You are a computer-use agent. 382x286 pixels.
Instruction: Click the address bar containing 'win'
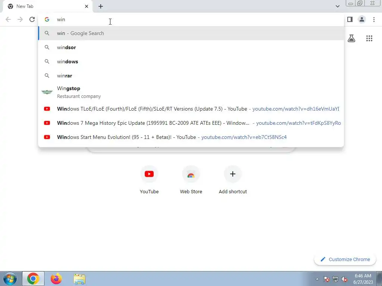point(191,19)
